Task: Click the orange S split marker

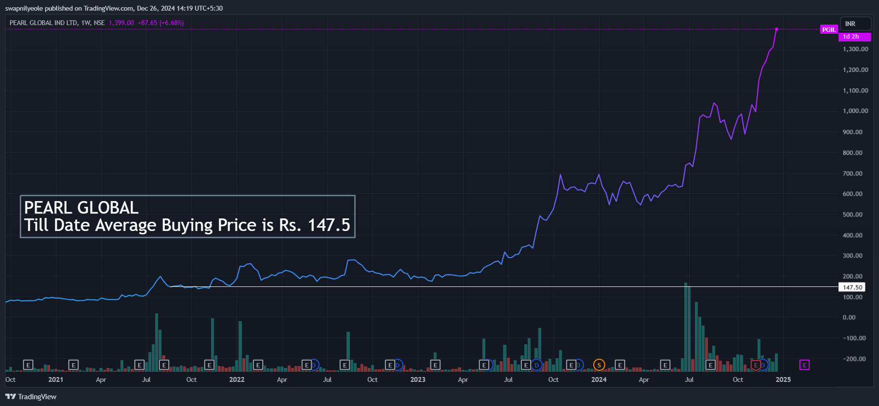Action: pos(599,365)
